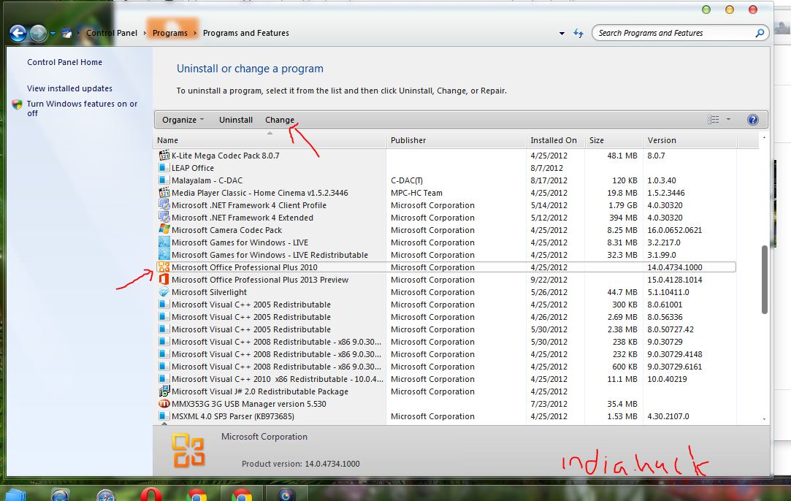Screen dimensions: 791x501
Task: Click the change view icon
Action: coord(714,120)
